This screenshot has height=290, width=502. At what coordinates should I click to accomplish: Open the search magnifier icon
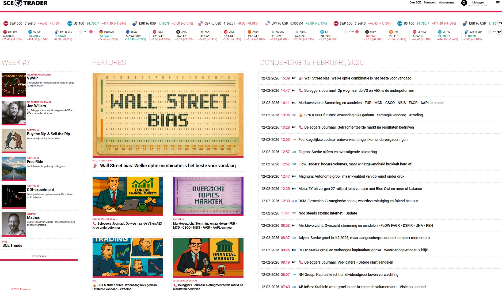pos(464,3)
